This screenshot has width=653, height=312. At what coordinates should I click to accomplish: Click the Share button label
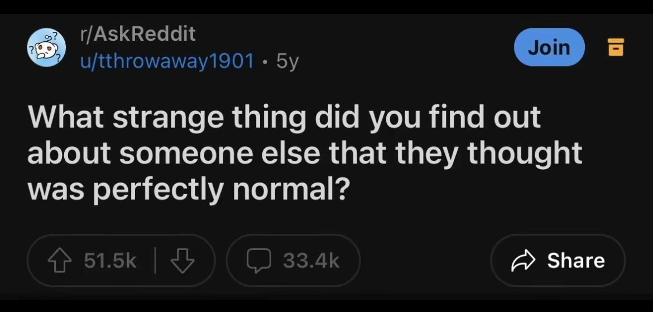575,261
